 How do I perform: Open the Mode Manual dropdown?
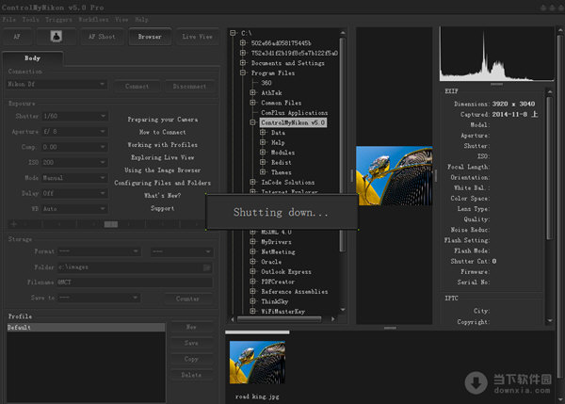pyautogui.click(x=74, y=178)
